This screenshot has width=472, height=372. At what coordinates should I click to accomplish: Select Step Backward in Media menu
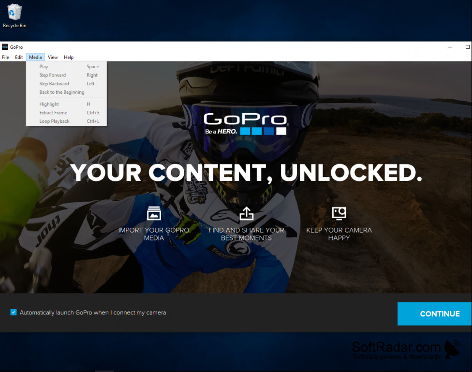pos(66,83)
